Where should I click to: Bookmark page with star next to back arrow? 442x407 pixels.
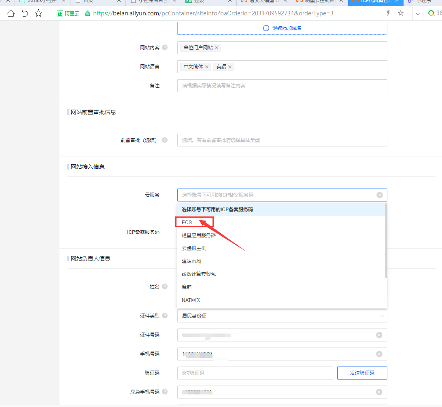38,13
